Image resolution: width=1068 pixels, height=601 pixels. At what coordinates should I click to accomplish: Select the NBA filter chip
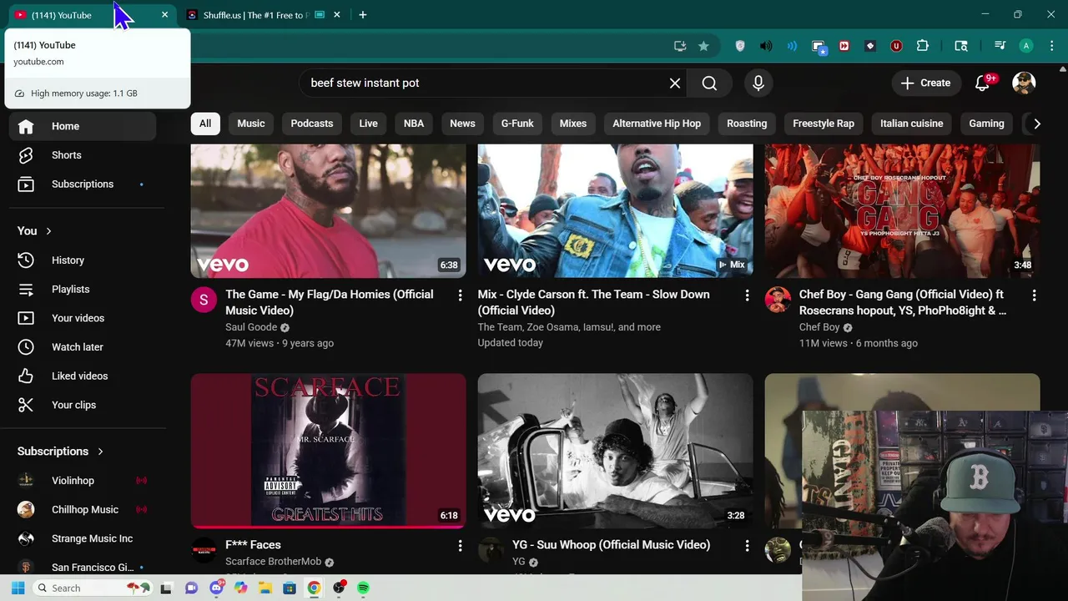click(x=414, y=124)
